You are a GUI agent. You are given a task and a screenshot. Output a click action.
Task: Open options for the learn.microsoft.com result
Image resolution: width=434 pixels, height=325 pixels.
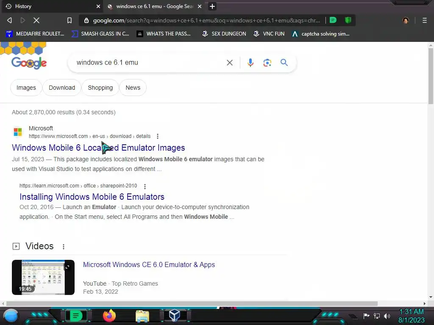[x=145, y=186]
